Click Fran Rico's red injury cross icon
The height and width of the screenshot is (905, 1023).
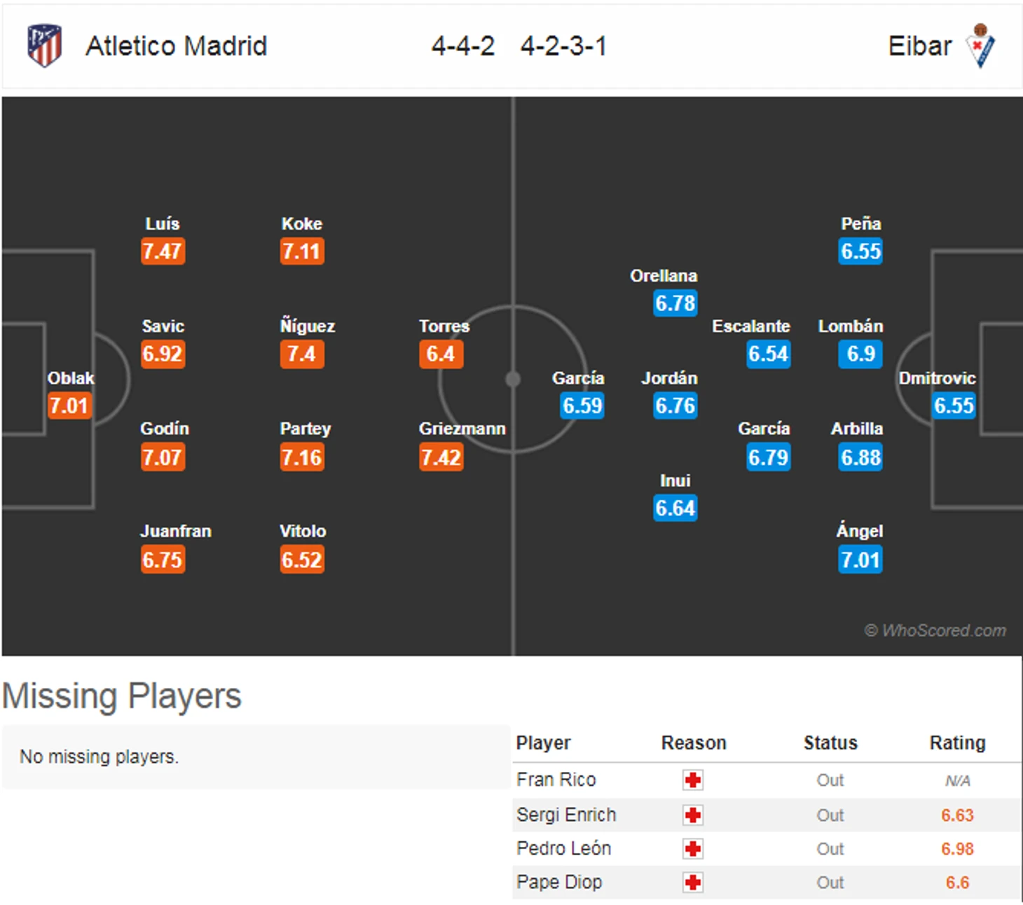693,780
